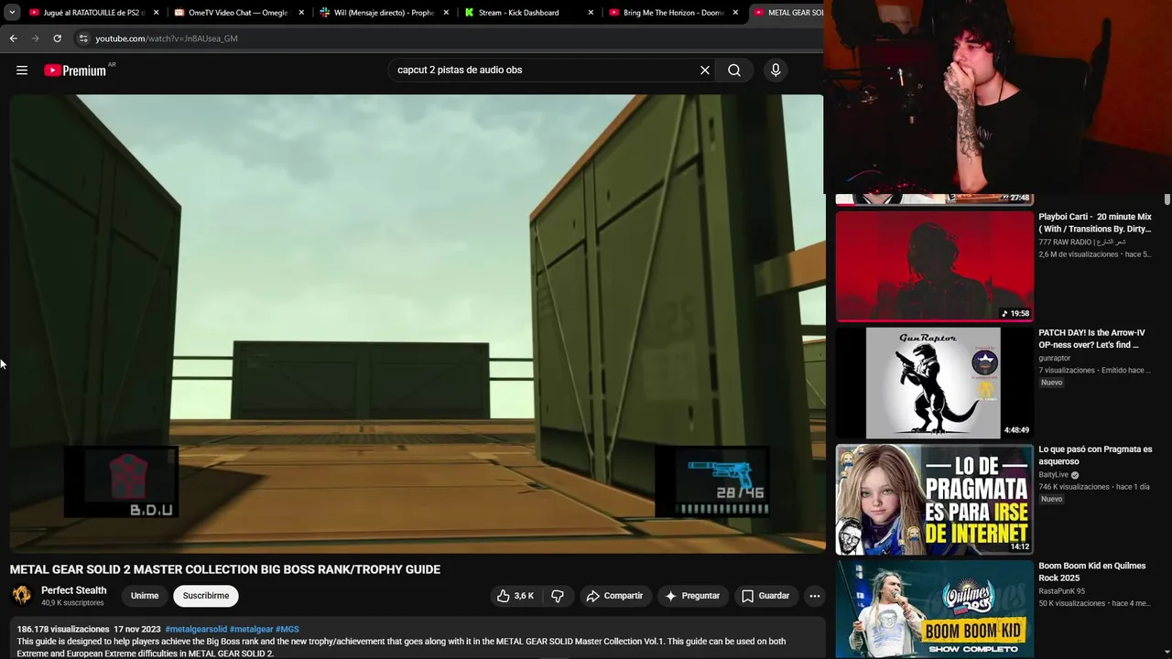1172x659 pixels.
Task: Open Lo que pasó con Pragmata title
Action: (1095, 455)
